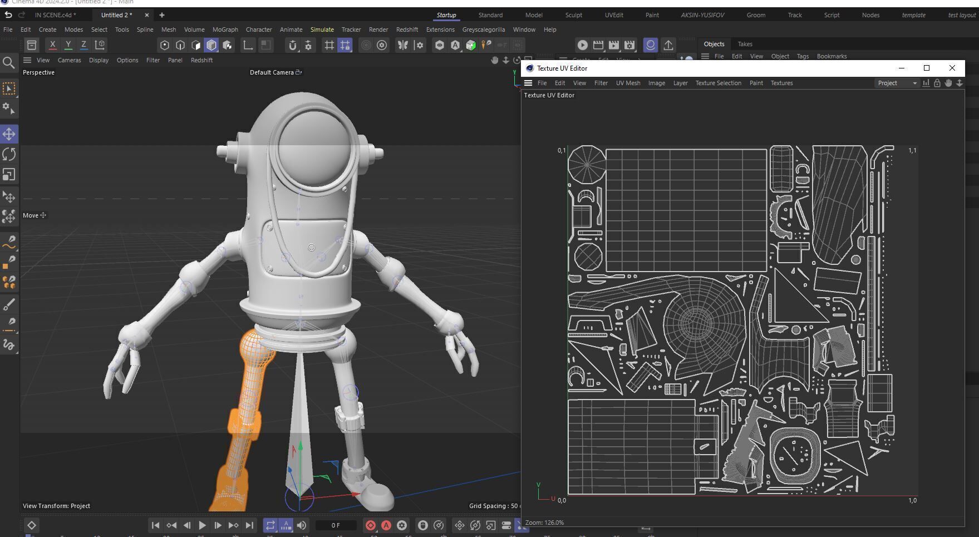Toggle highlighted Redshift render view icon
Image resolution: width=979 pixels, height=537 pixels.
(650, 45)
